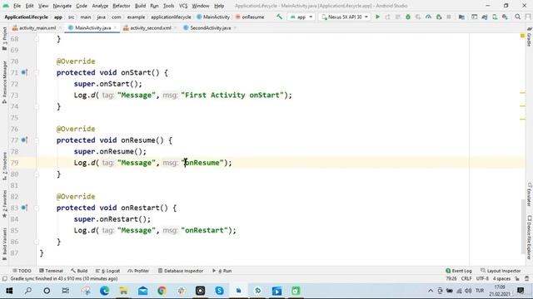
Task: Open Google Chrome from the taskbar
Action: (x=162, y=291)
